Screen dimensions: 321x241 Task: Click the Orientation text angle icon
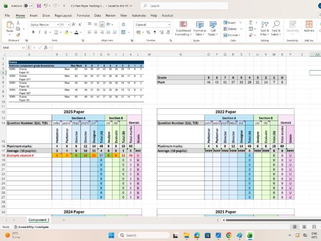click(108, 24)
